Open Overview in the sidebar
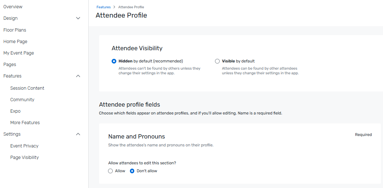Screen dimensions: 383x188 pyautogui.click(x=13, y=7)
